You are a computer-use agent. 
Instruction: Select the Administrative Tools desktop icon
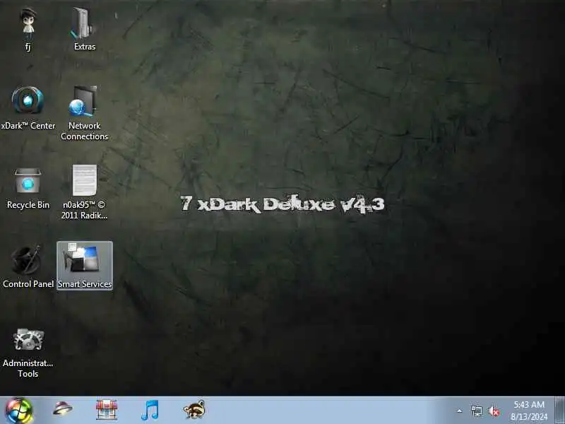click(28, 339)
